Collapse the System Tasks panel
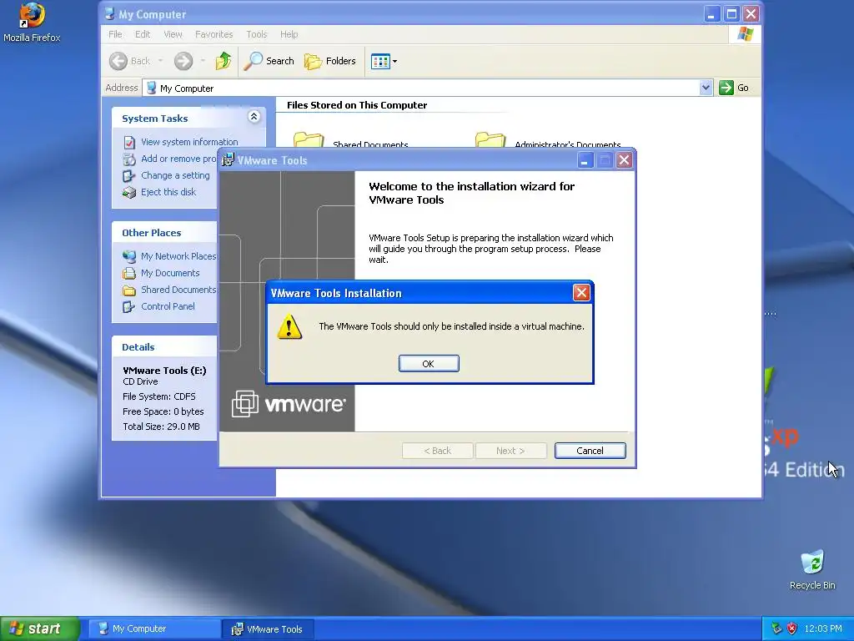 click(x=254, y=117)
